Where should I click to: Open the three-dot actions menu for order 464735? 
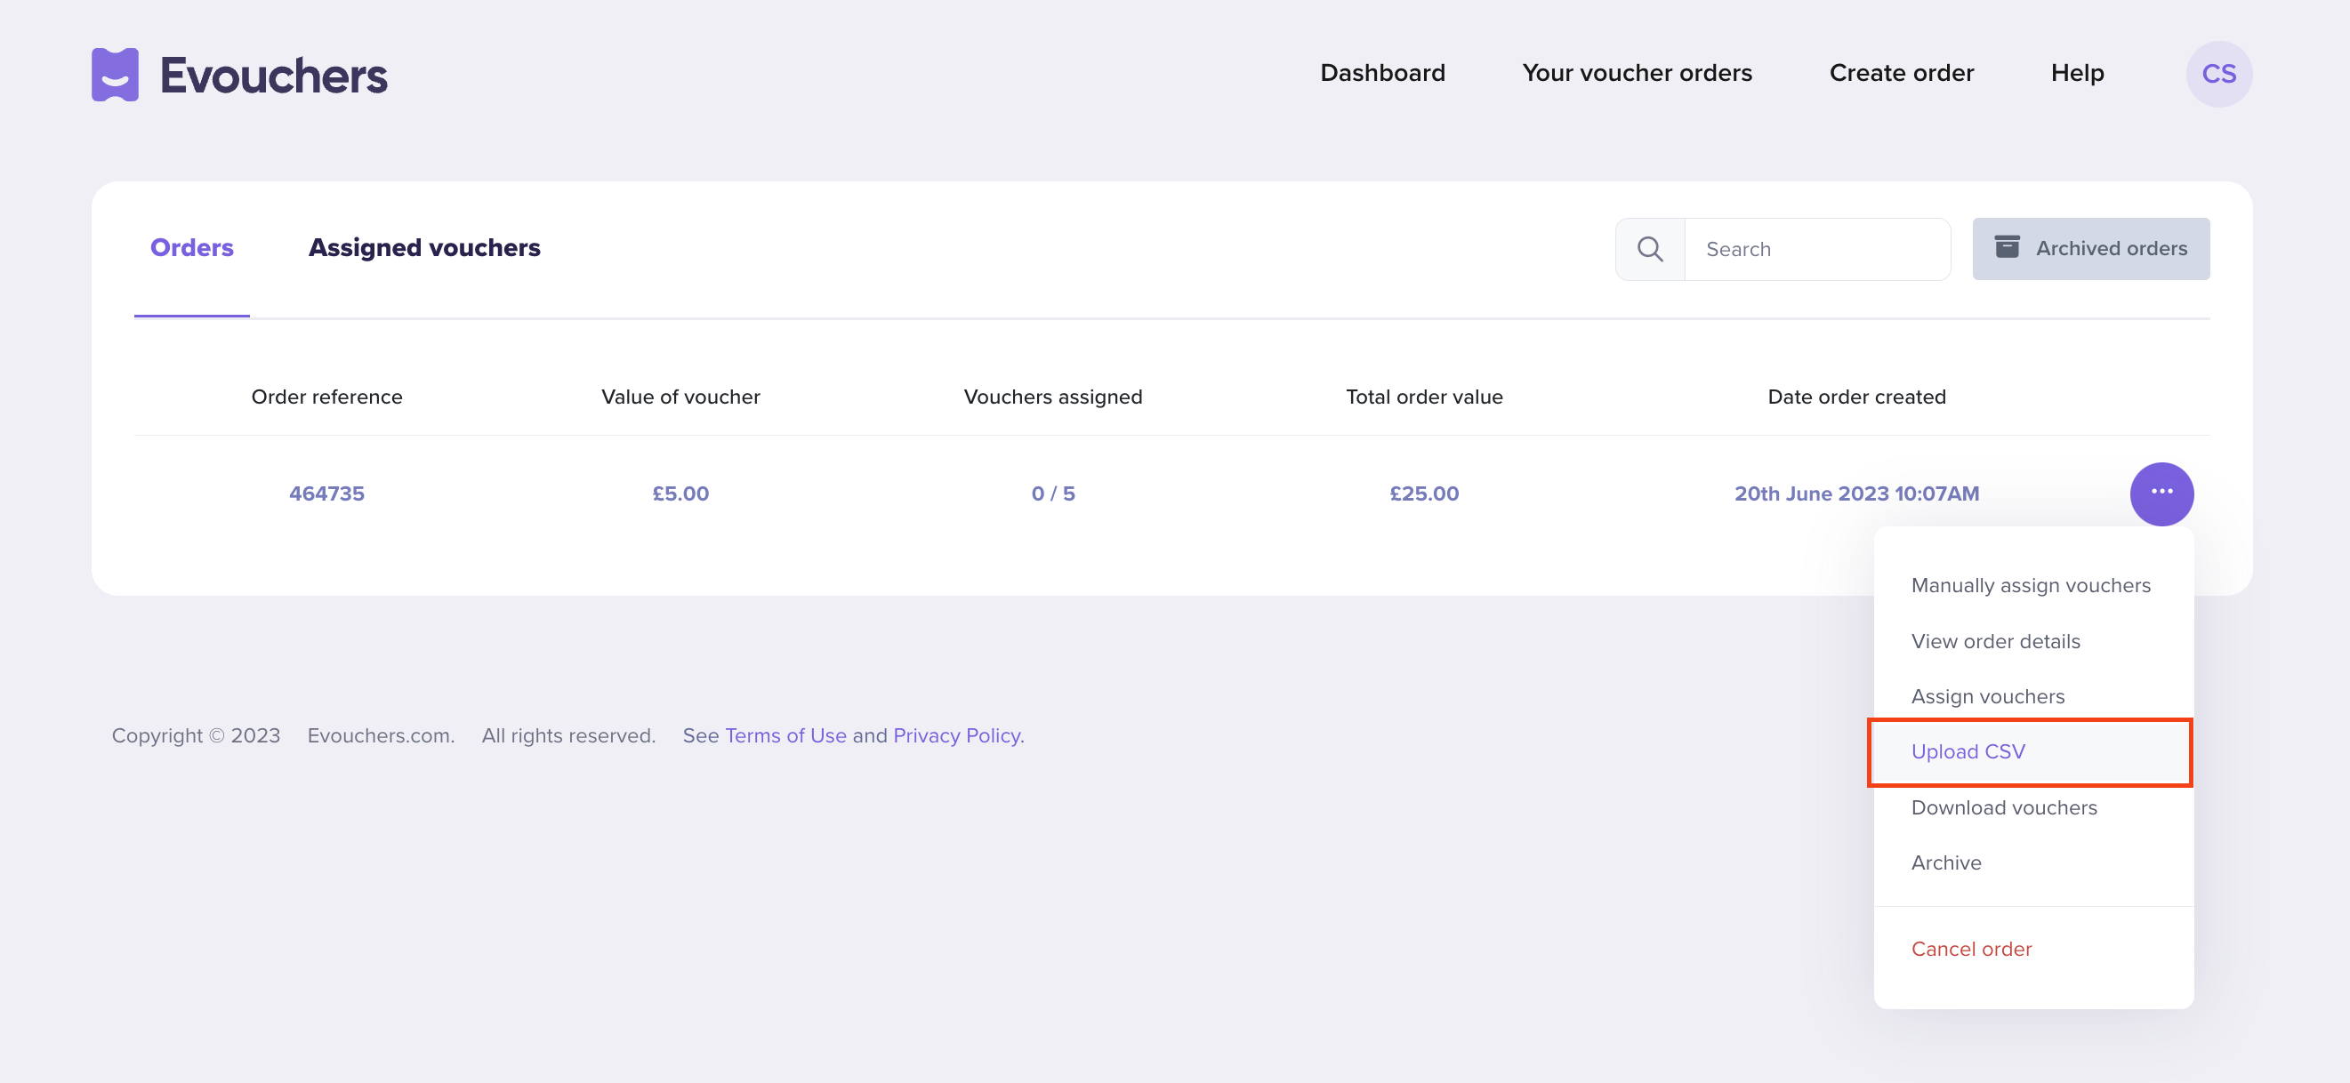(2161, 493)
